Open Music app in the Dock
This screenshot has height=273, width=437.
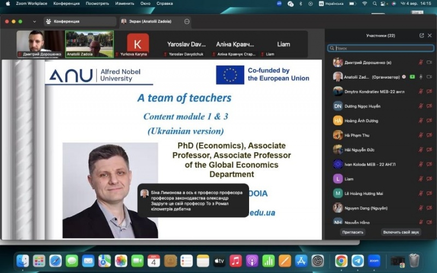(235, 261)
